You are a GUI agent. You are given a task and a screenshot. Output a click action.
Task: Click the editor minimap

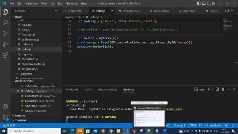(228, 24)
